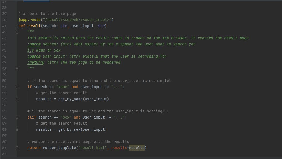Click fold end marker at line 53
Viewport: 282px width, 159px height.
(x=17, y=99)
